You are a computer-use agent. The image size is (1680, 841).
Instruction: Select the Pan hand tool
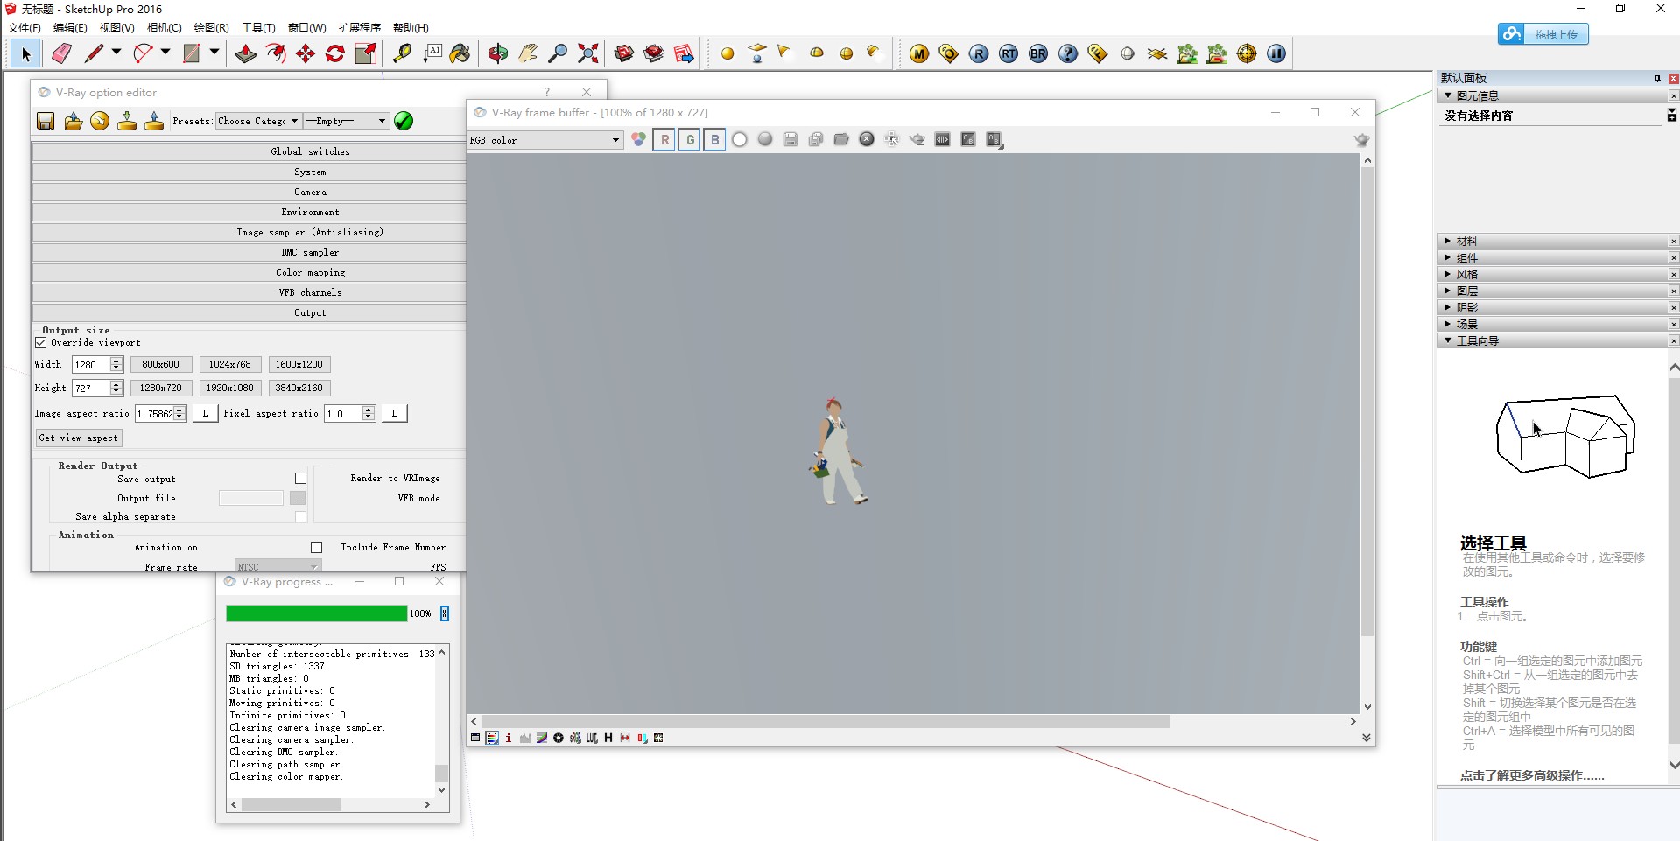[x=528, y=54]
